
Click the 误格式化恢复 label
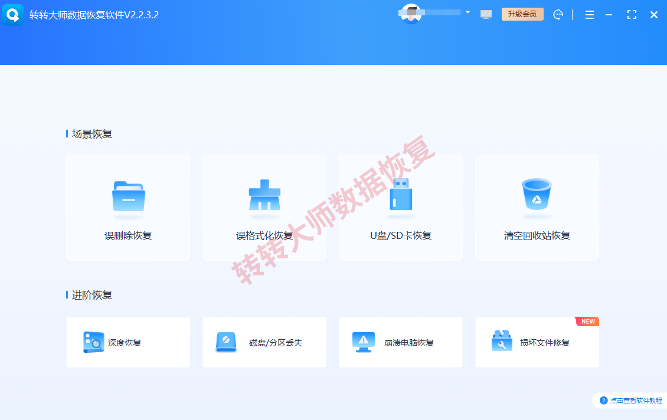point(264,235)
